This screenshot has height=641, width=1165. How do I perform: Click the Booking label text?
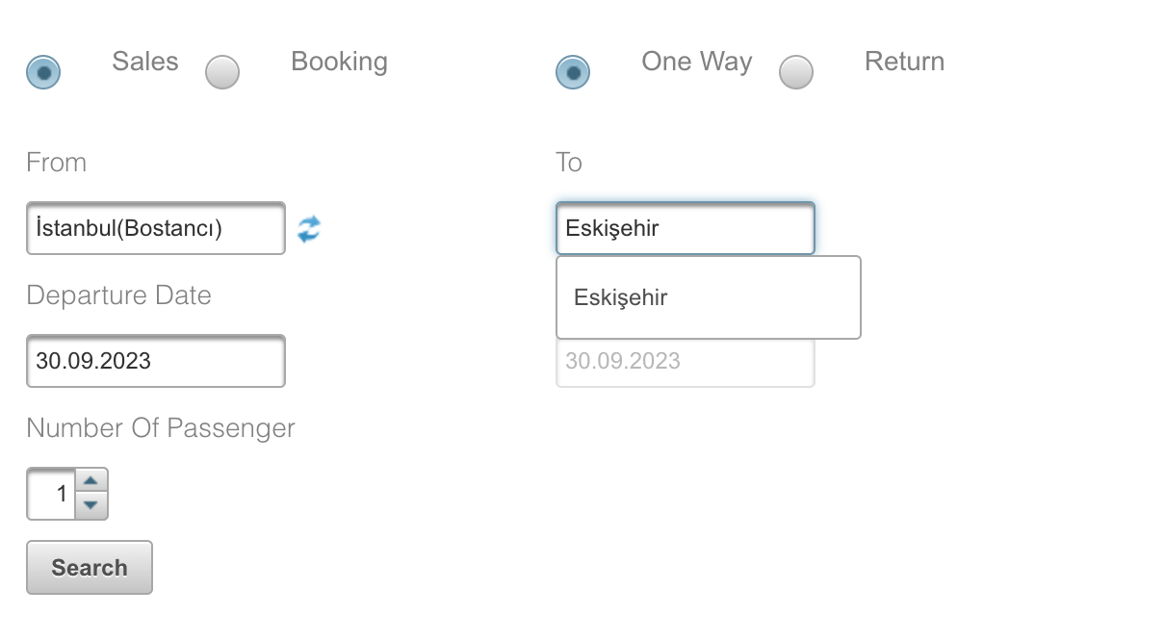(x=339, y=62)
